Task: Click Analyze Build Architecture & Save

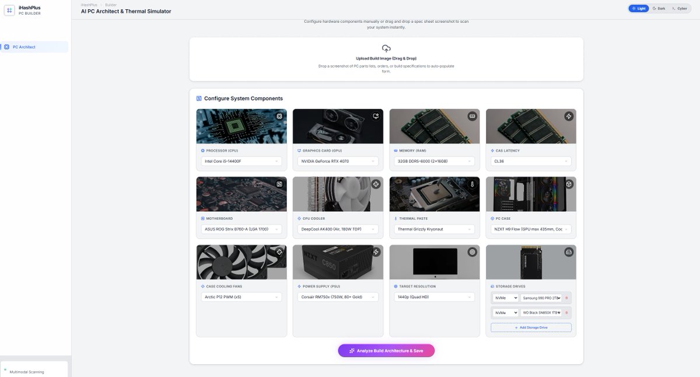Action: [386, 351]
